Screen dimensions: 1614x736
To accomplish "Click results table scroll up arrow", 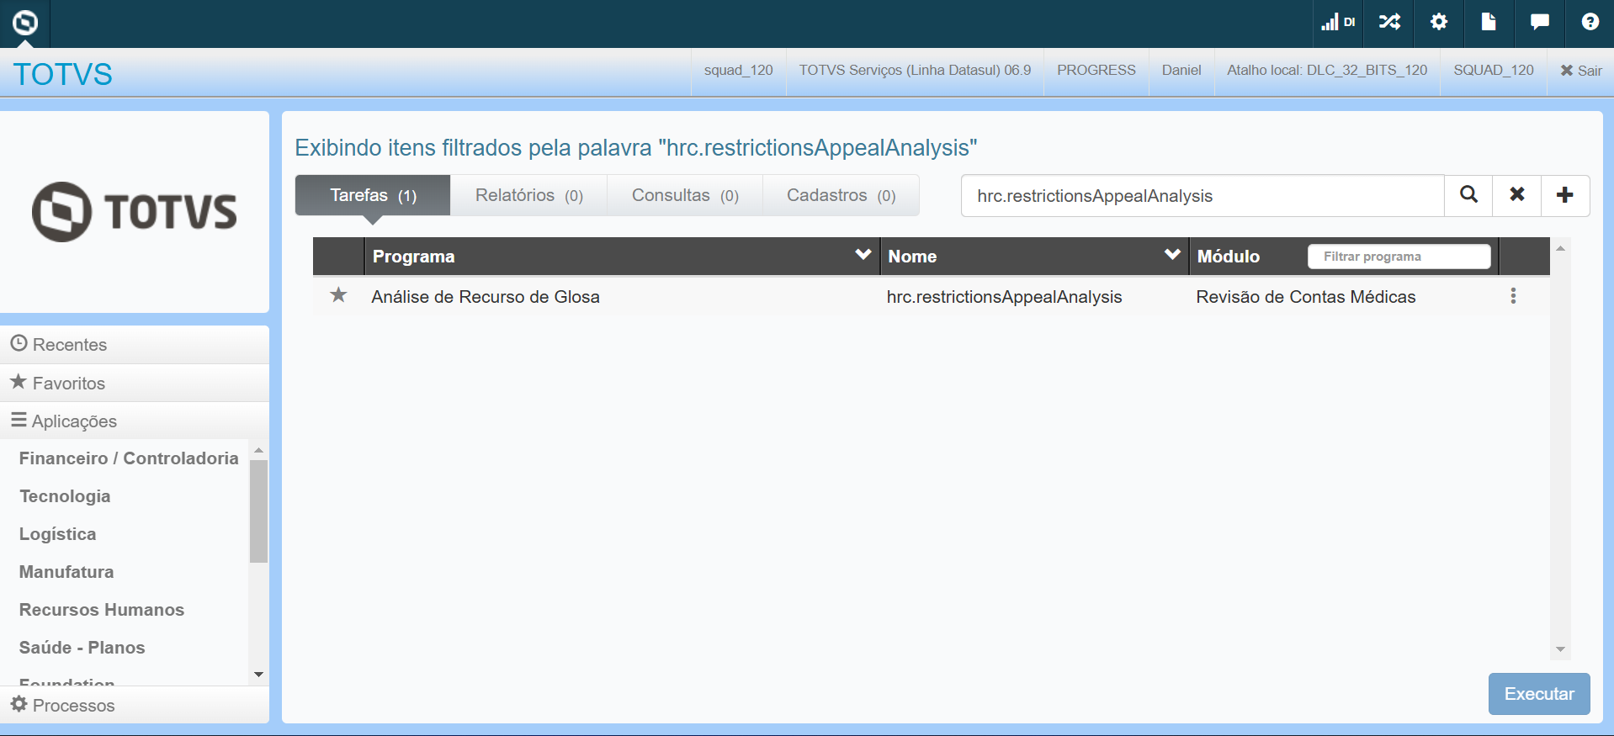I will 1560,248.
